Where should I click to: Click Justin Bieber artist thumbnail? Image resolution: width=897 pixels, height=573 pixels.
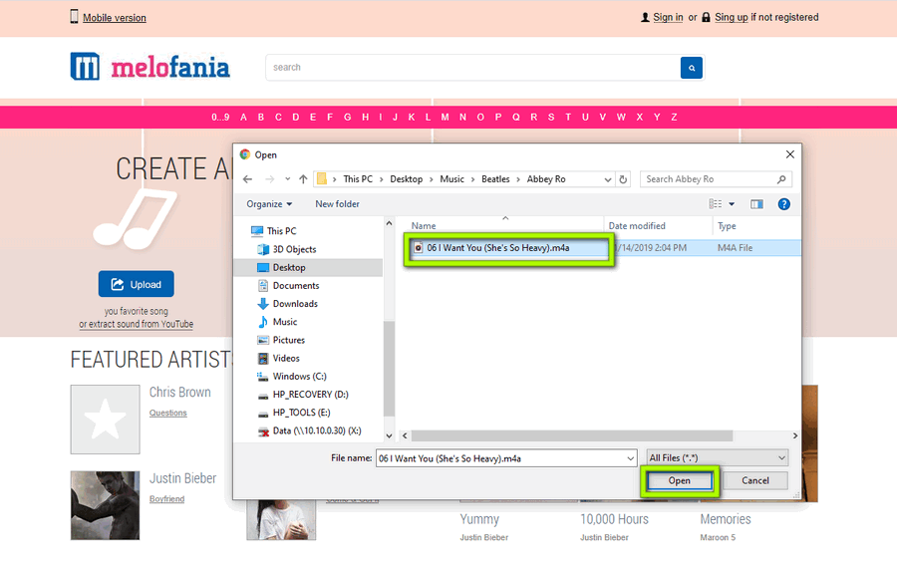click(105, 505)
